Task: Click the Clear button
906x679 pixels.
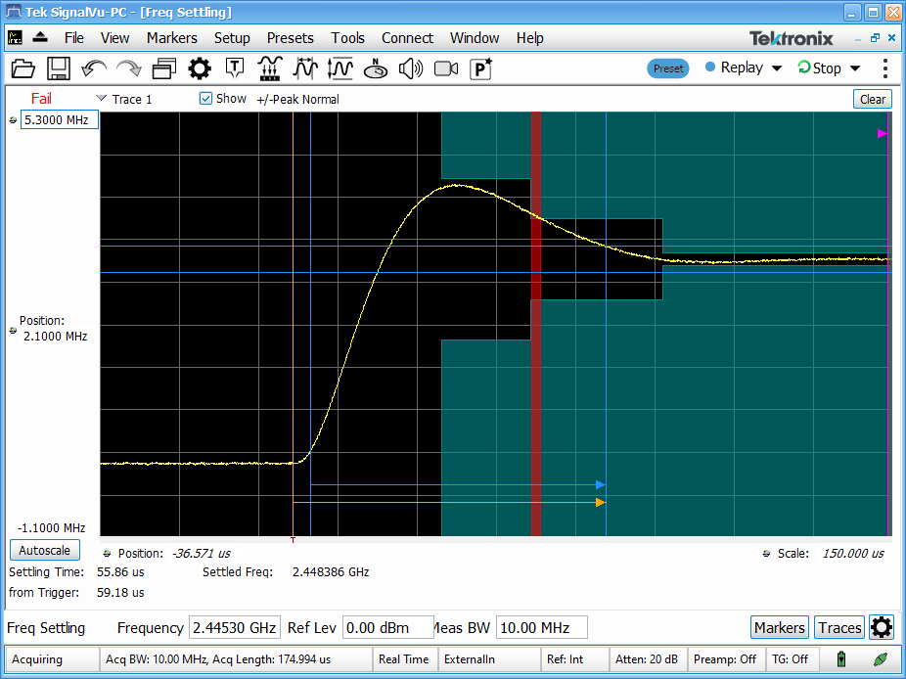Action: point(872,99)
